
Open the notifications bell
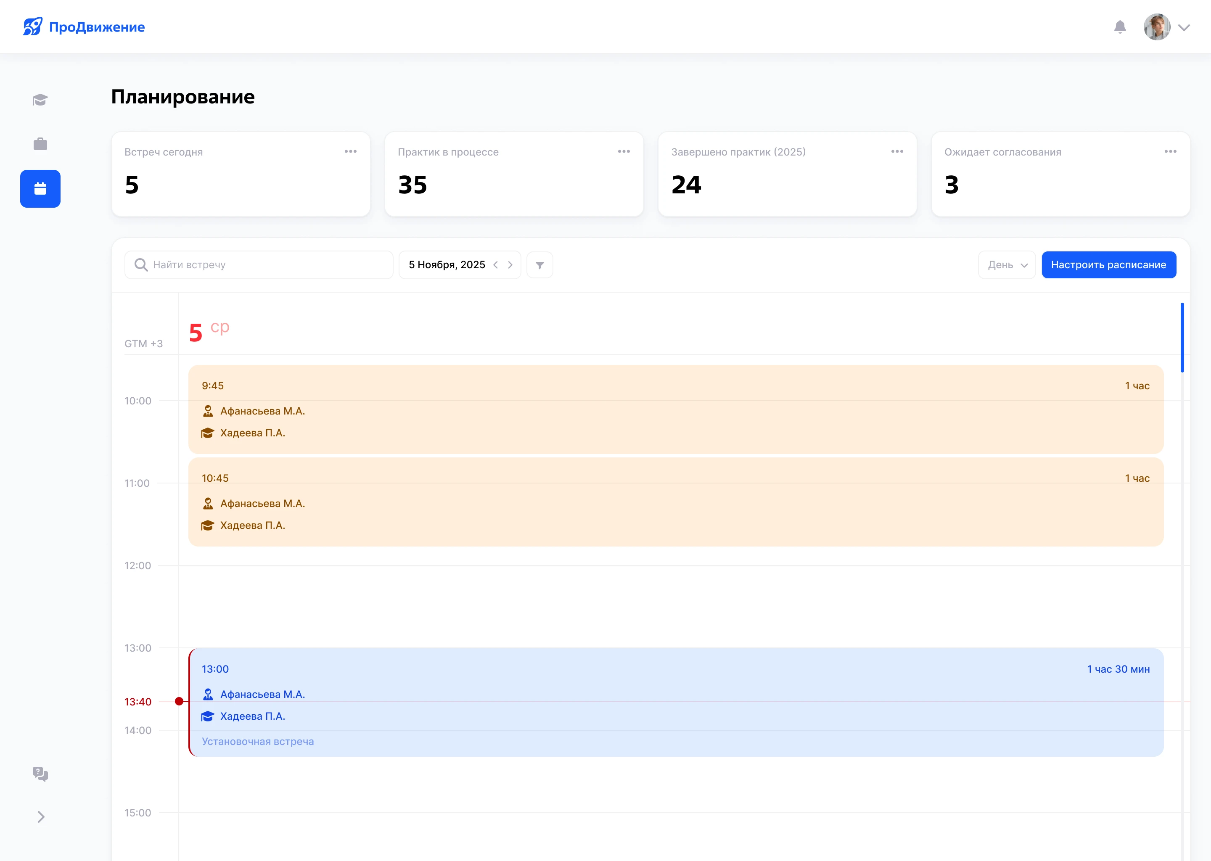coord(1120,27)
